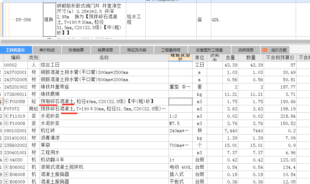
Task: Click the 1:2 specification cell
Action: click(x=180, y=116)
